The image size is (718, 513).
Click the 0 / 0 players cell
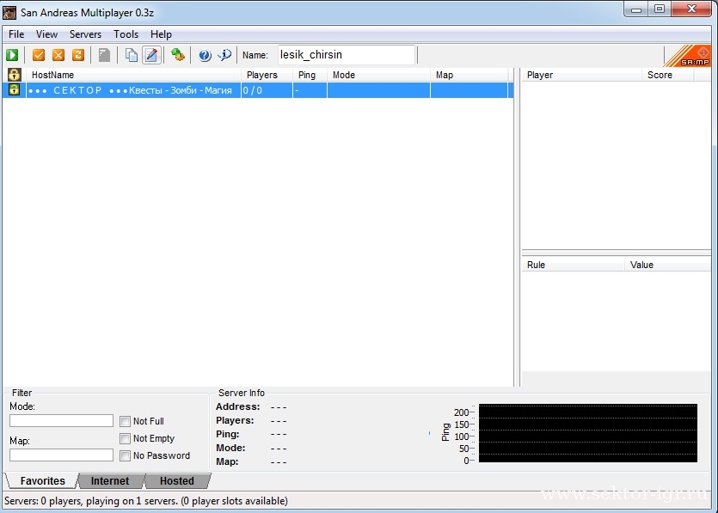(x=267, y=90)
